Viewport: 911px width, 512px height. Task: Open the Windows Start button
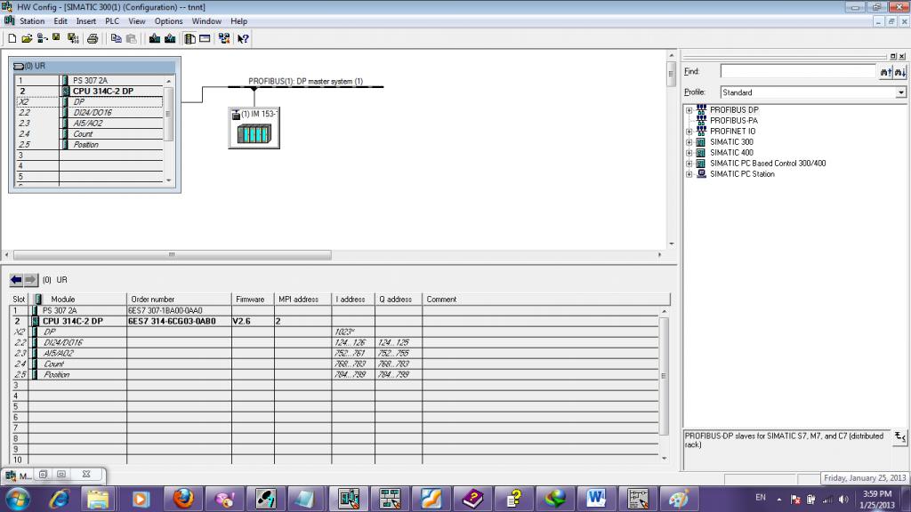point(18,499)
